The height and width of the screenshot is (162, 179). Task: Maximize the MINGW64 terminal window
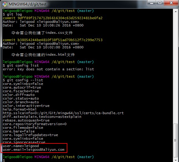pos(160,3)
